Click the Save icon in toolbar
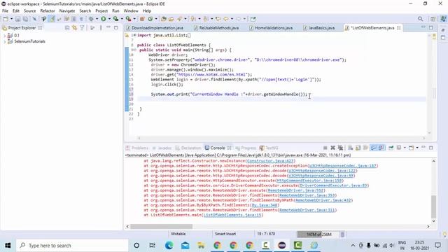 [x=17, y=19]
